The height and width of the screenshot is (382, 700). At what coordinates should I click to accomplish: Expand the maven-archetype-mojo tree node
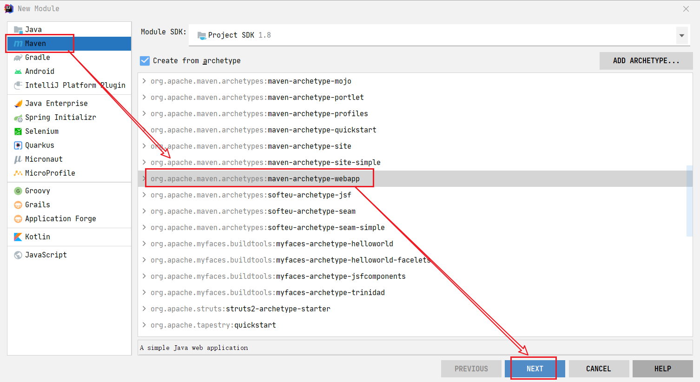(x=145, y=81)
